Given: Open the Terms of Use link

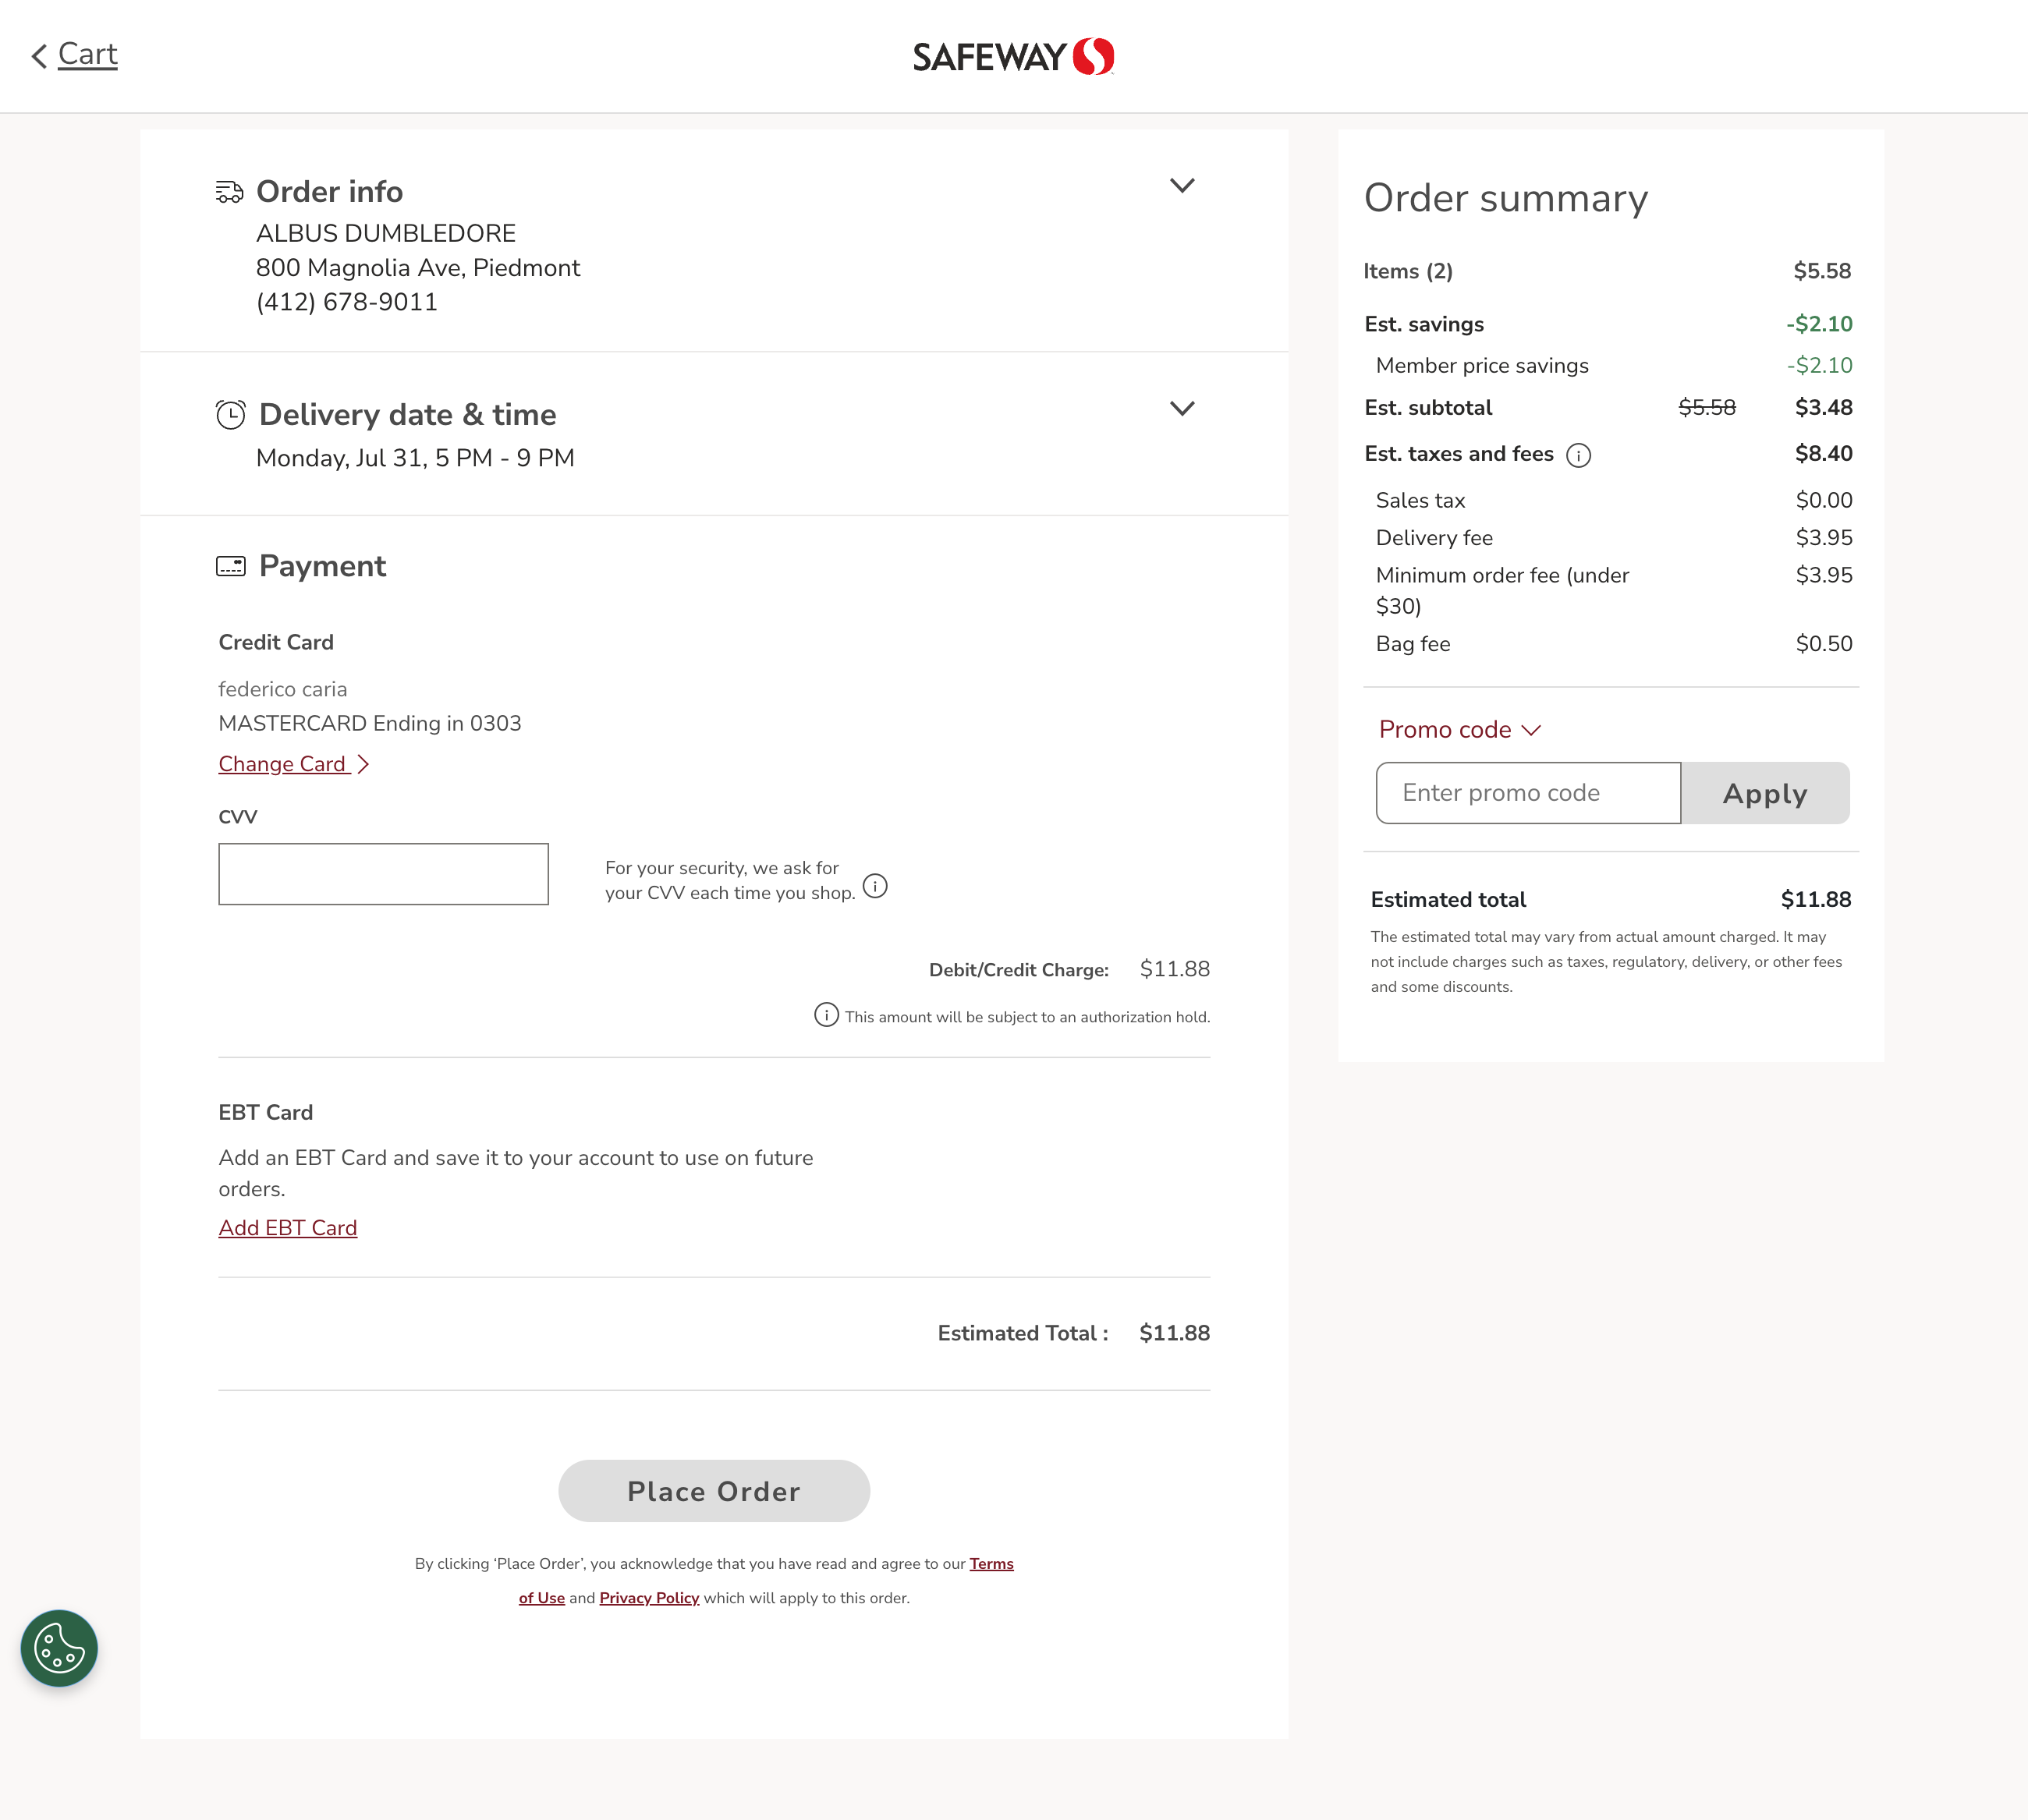Looking at the screenshot, I should point(991,1563).
